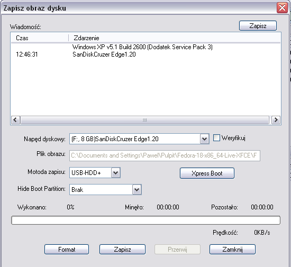Select the Czas column header

(x=40, y=38)
